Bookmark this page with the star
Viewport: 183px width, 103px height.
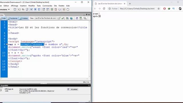pos(159,9)
